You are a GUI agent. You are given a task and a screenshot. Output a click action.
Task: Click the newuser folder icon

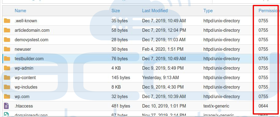7,49
